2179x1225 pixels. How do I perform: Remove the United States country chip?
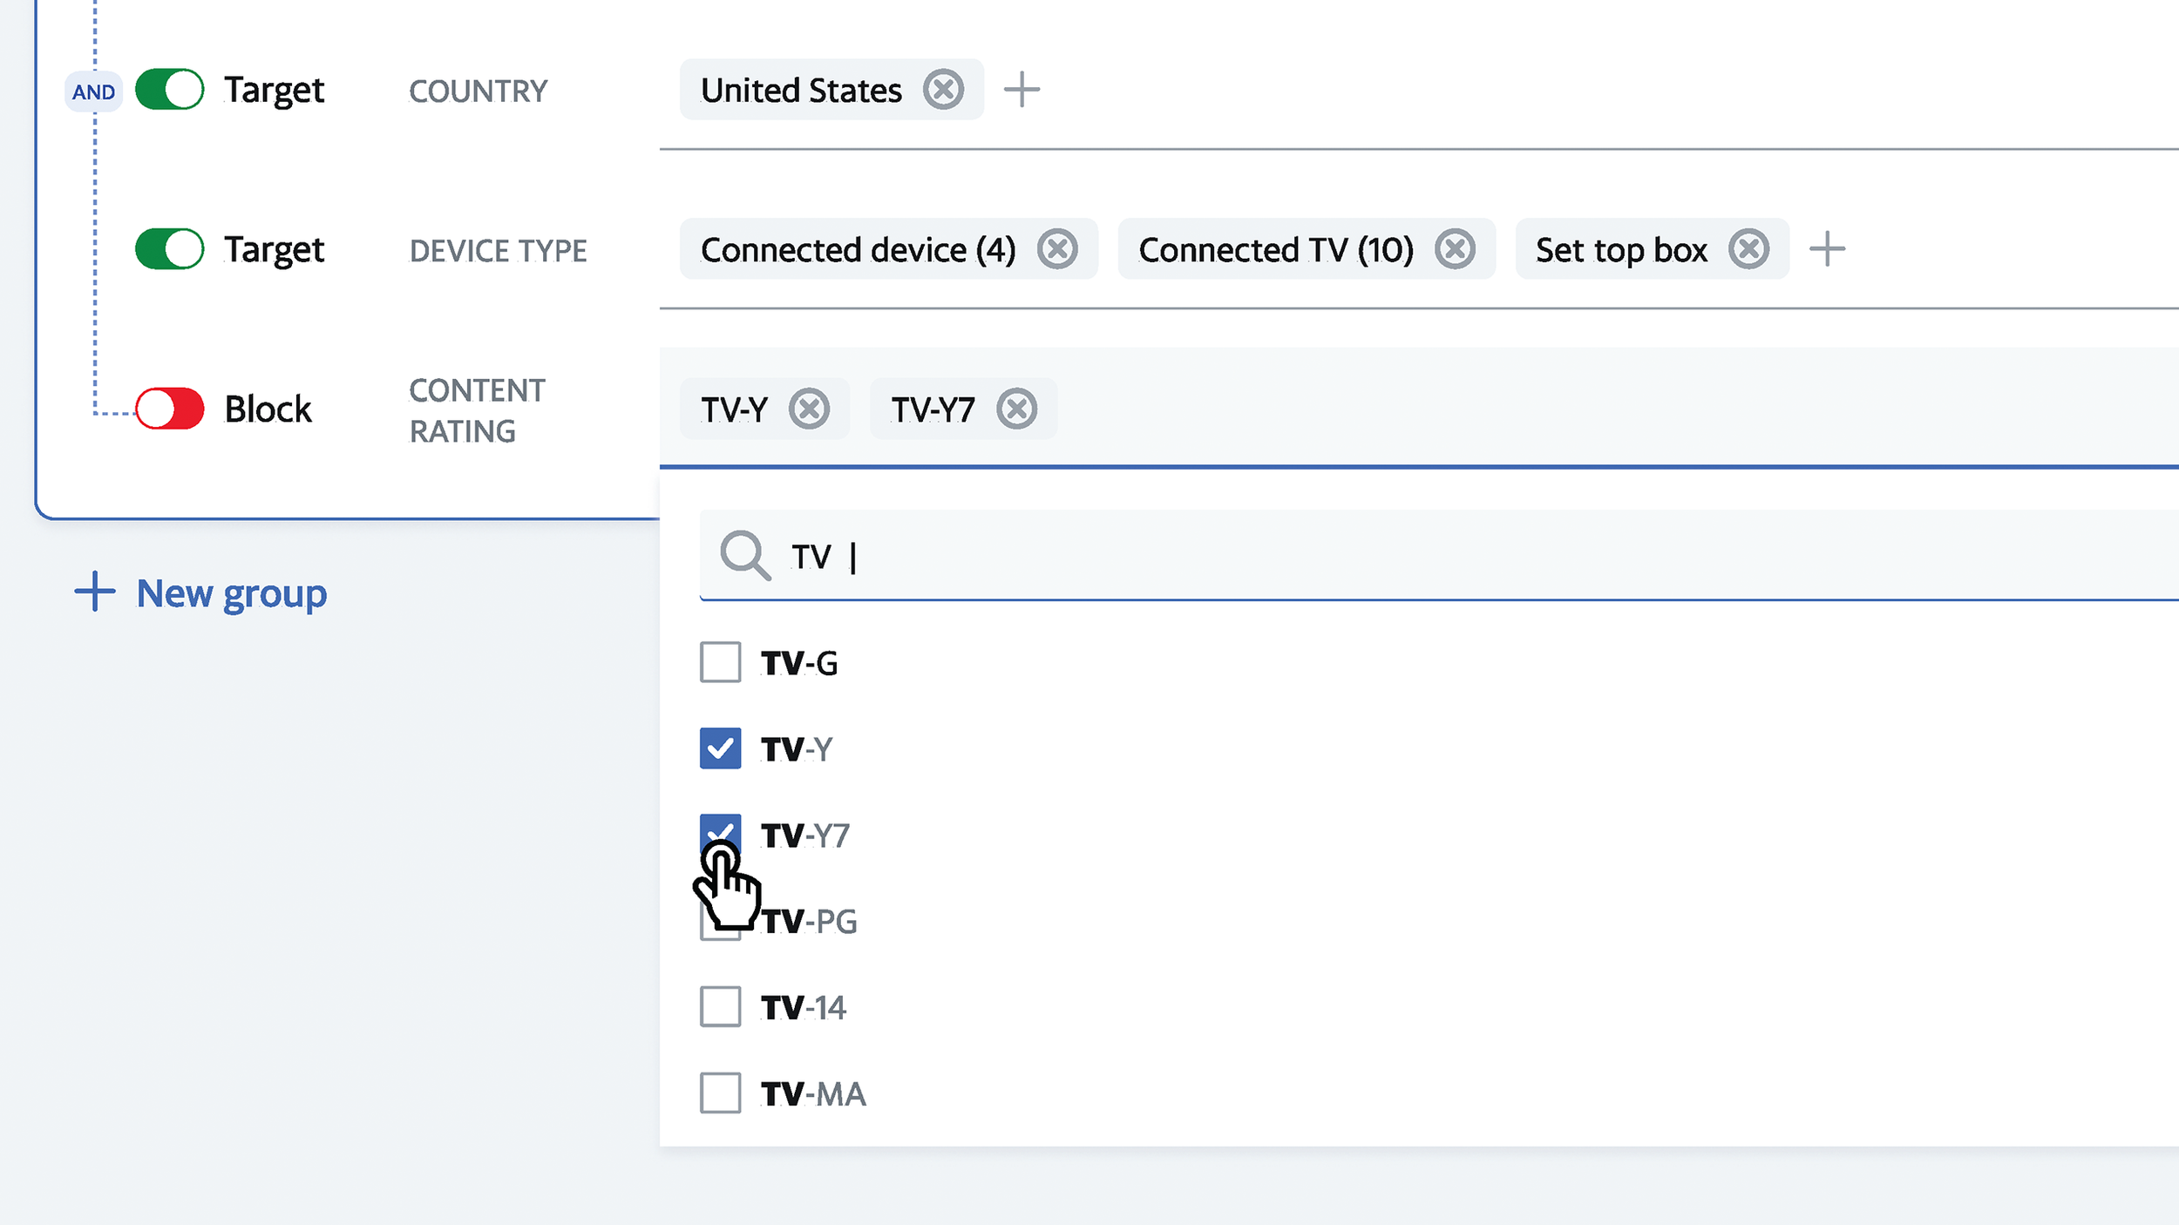click(x=943, y=90)
